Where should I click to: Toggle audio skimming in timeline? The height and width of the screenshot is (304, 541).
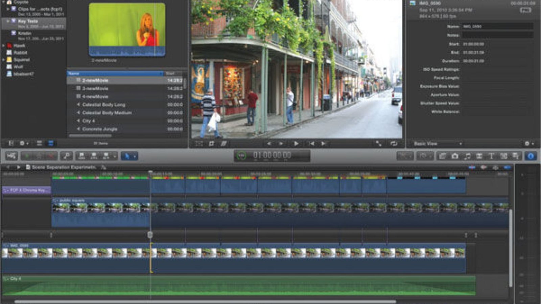coord(484,167)
